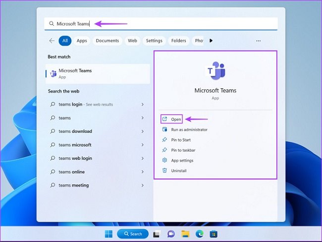Click the taskbar Search button
The image size is (322, 242).
(x=133, y=234)
